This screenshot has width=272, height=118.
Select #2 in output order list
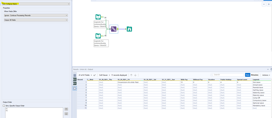pyautogui.click(x=7, y=111)
